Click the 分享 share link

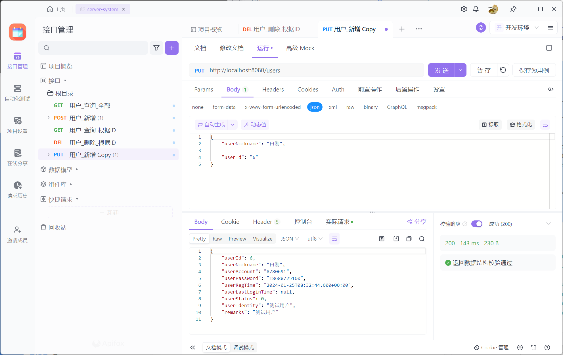[417, 222]
